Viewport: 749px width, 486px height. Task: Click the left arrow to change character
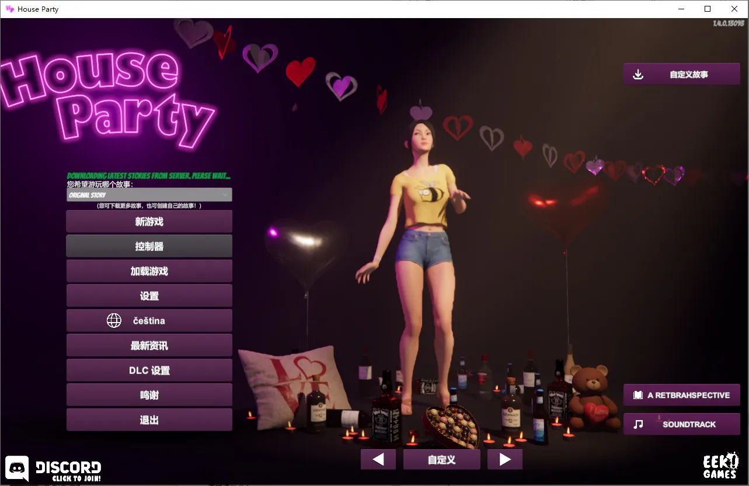click(378, 459)
